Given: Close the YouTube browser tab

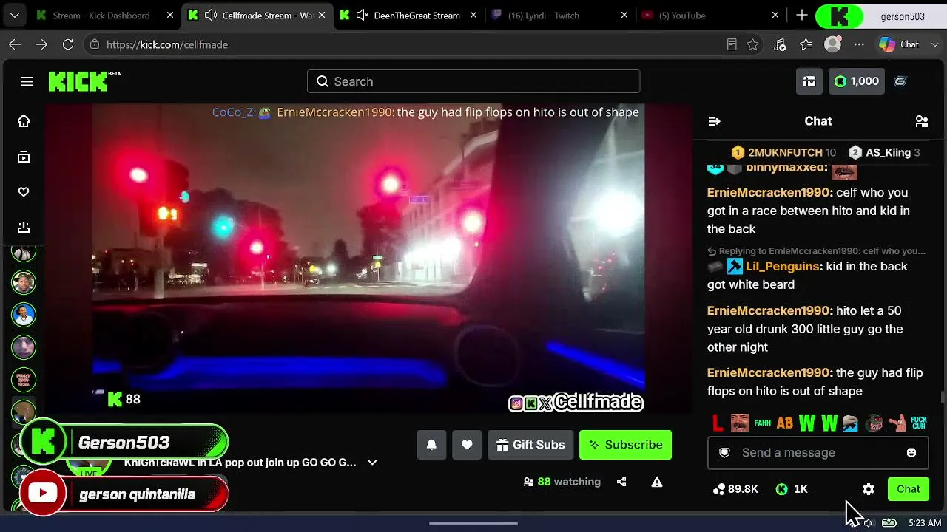Looking at the screenshot, I should (x=775, y=16).
